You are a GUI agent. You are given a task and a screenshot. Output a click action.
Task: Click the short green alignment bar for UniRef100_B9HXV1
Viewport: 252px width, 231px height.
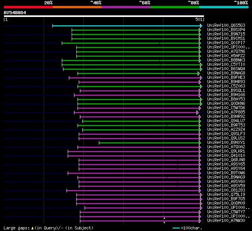pyautogui.click(x=149, y=143)
